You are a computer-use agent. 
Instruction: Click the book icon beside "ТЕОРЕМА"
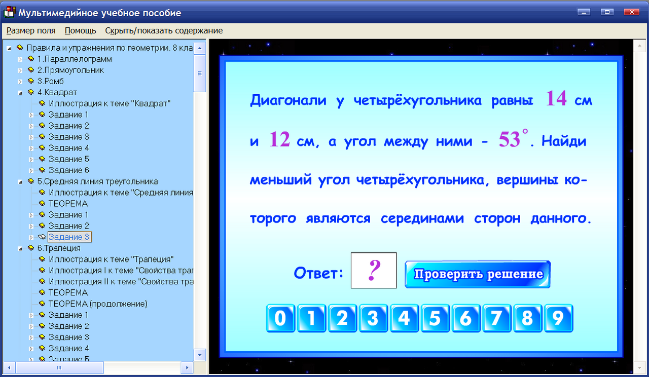click(x=41, y=203)
